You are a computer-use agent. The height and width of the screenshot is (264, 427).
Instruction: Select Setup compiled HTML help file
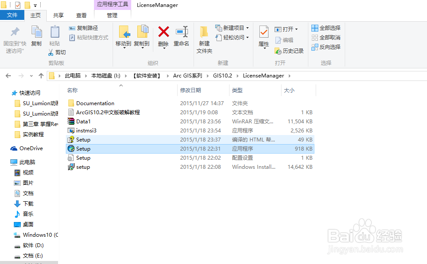(x=190, y=140)
